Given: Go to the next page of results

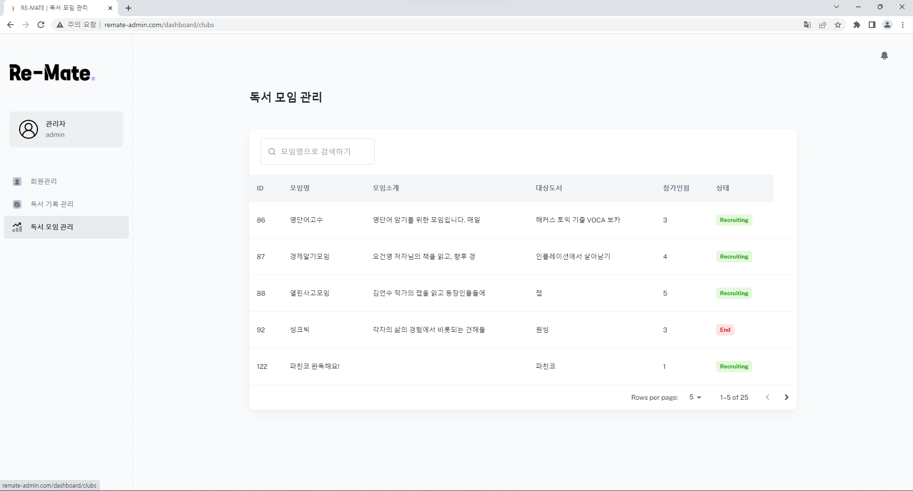Looking at the screenshot, I should (786, 397).
